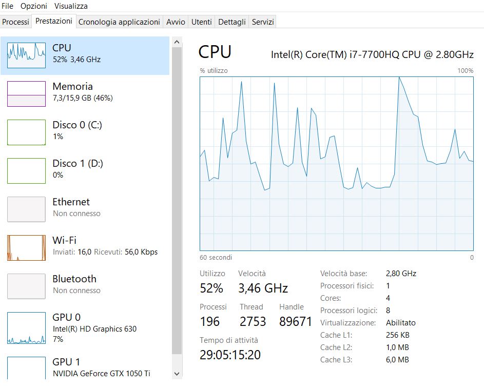Click the sidebar scroll up arrow
This screenshot has width=484, height=387.
(x=177, y=42)
